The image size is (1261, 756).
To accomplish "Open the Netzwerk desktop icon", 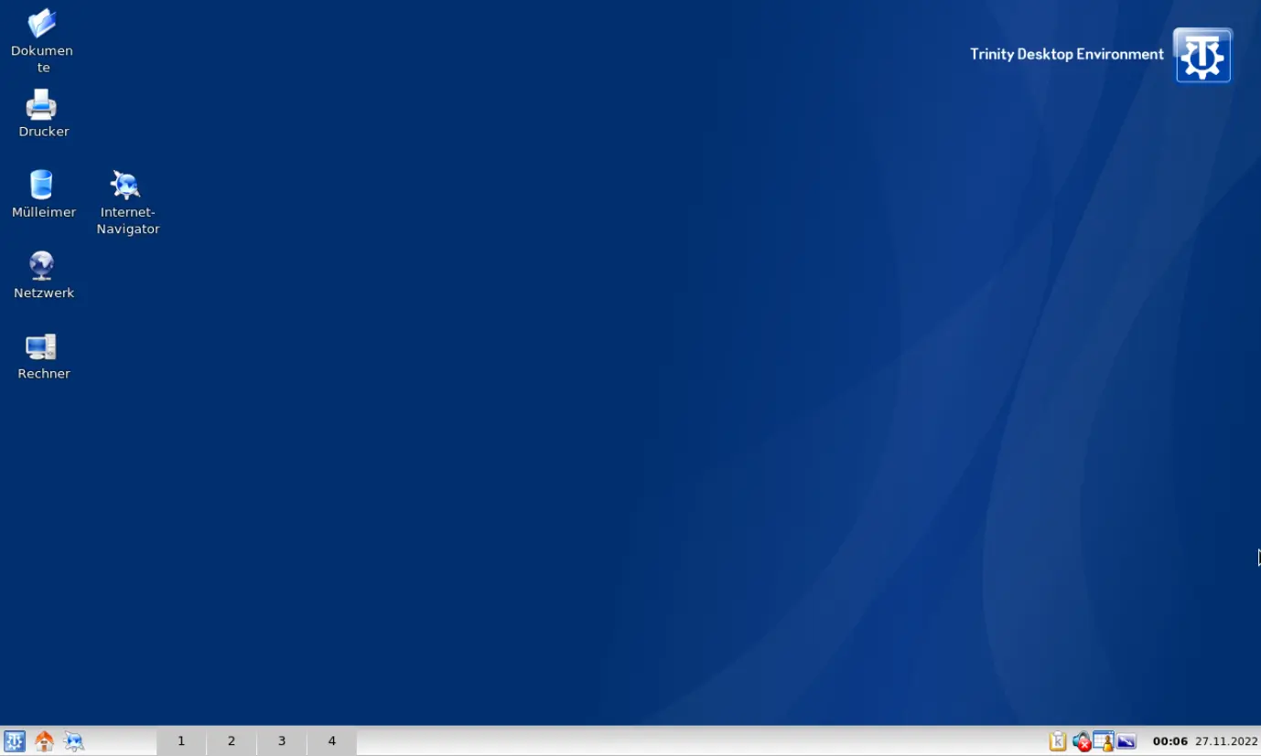I will 43,265.
